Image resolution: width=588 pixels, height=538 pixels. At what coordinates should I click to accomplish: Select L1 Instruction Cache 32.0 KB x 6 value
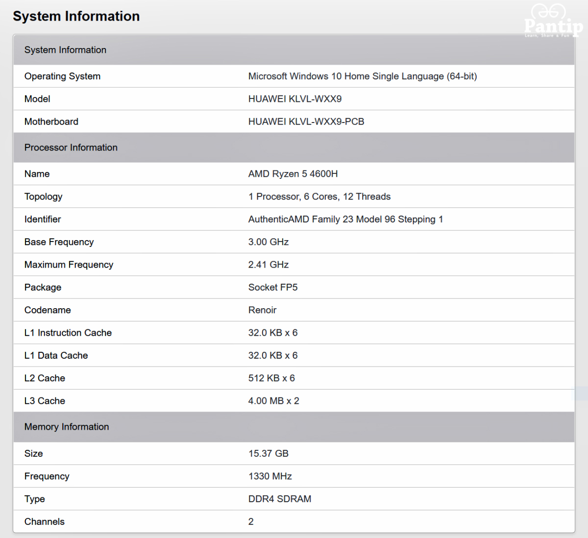[273, 333]
